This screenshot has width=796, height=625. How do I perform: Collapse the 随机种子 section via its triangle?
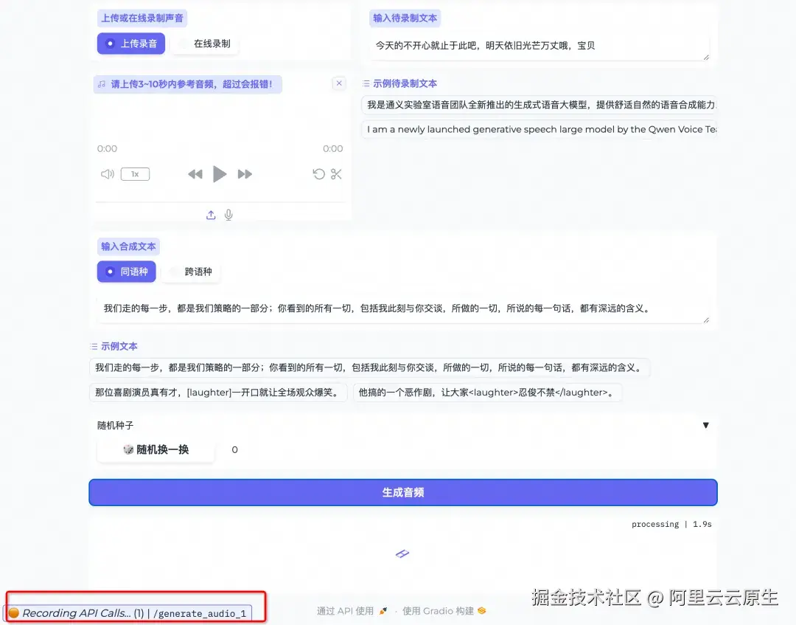[x=706, y=425]
